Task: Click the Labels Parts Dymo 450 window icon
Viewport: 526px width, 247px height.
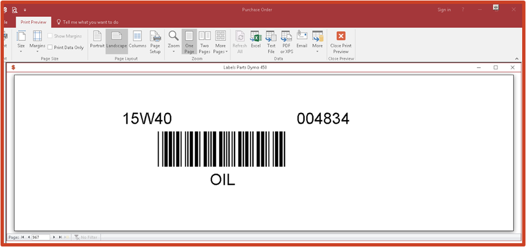Action: point(13,67)
